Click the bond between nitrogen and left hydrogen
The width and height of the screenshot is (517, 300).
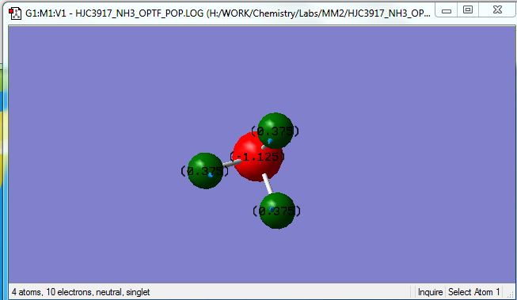point(232,163)
